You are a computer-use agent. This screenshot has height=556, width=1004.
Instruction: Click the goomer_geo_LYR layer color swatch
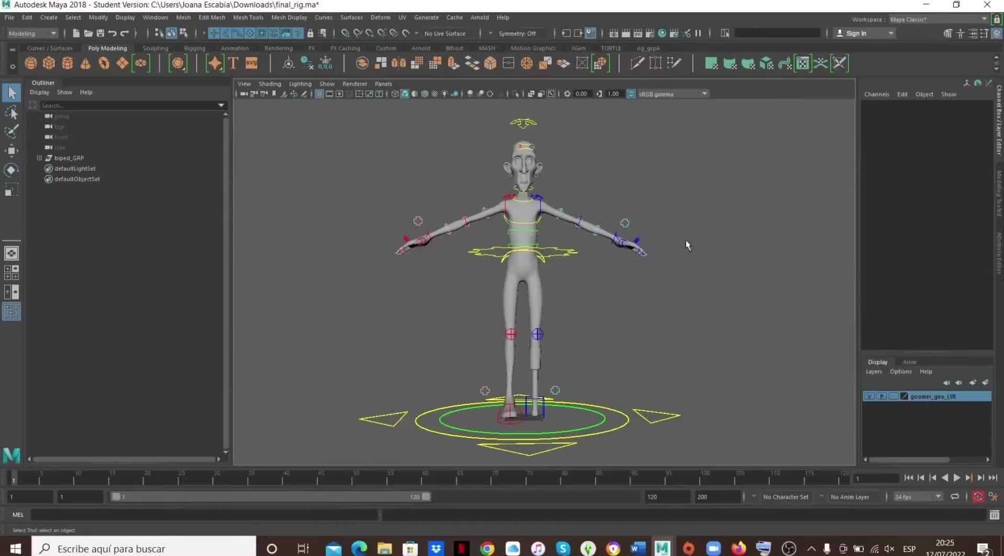pos(905,396)
